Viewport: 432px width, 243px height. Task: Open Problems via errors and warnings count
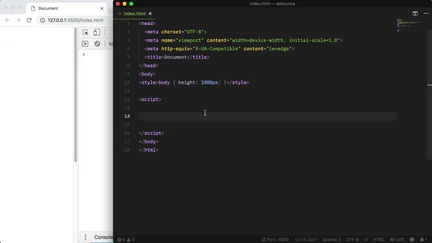(x=126, y=240)
